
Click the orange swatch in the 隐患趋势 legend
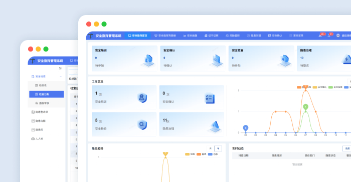199,154
